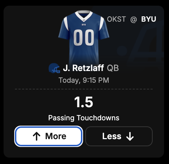Click the down arrow inside Less button
This screenshot has height=164, width=169.
pyautogui.click(x=130, y=136)
